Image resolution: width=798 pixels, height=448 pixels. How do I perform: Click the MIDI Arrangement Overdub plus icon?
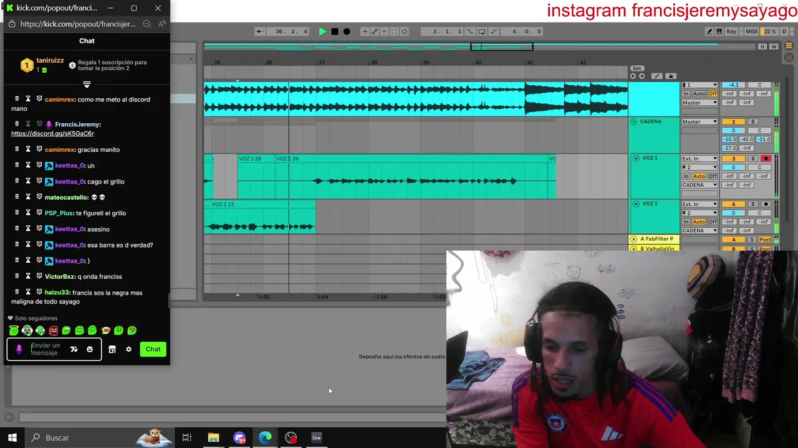point(365,31)
